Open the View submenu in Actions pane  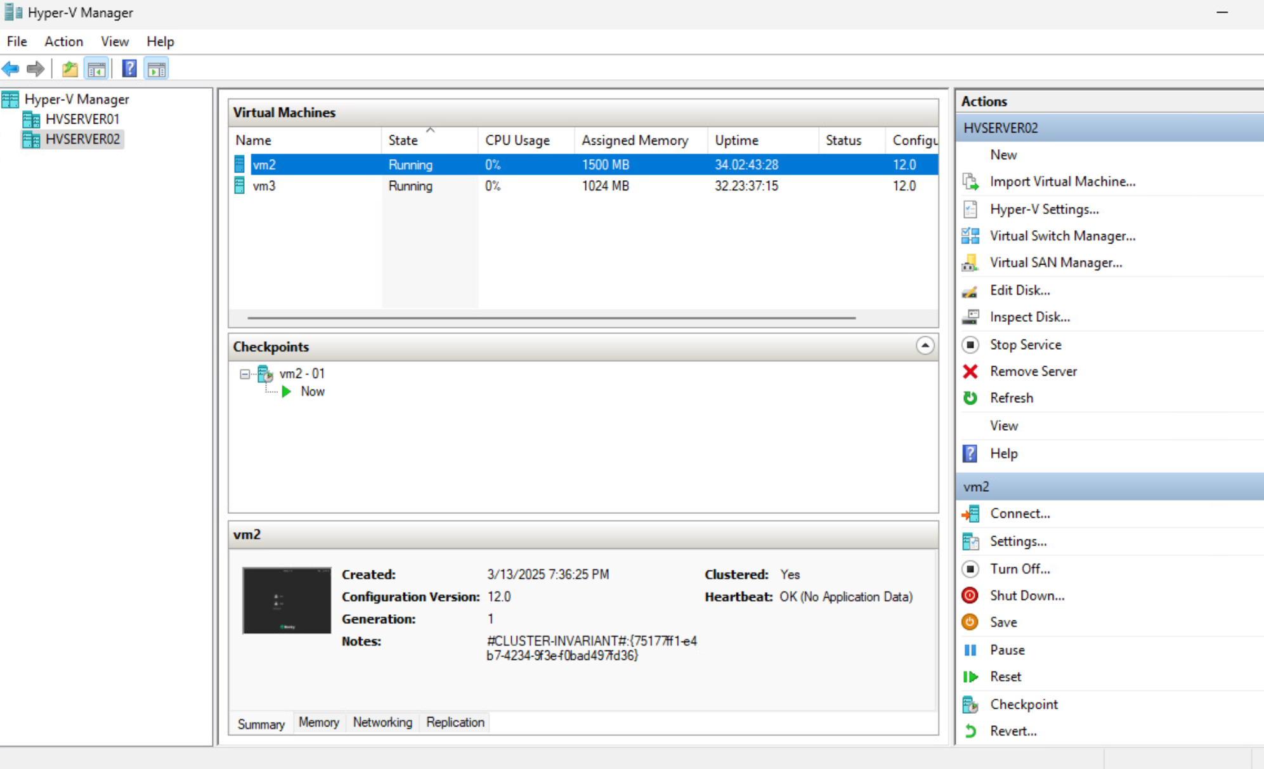1004,426
